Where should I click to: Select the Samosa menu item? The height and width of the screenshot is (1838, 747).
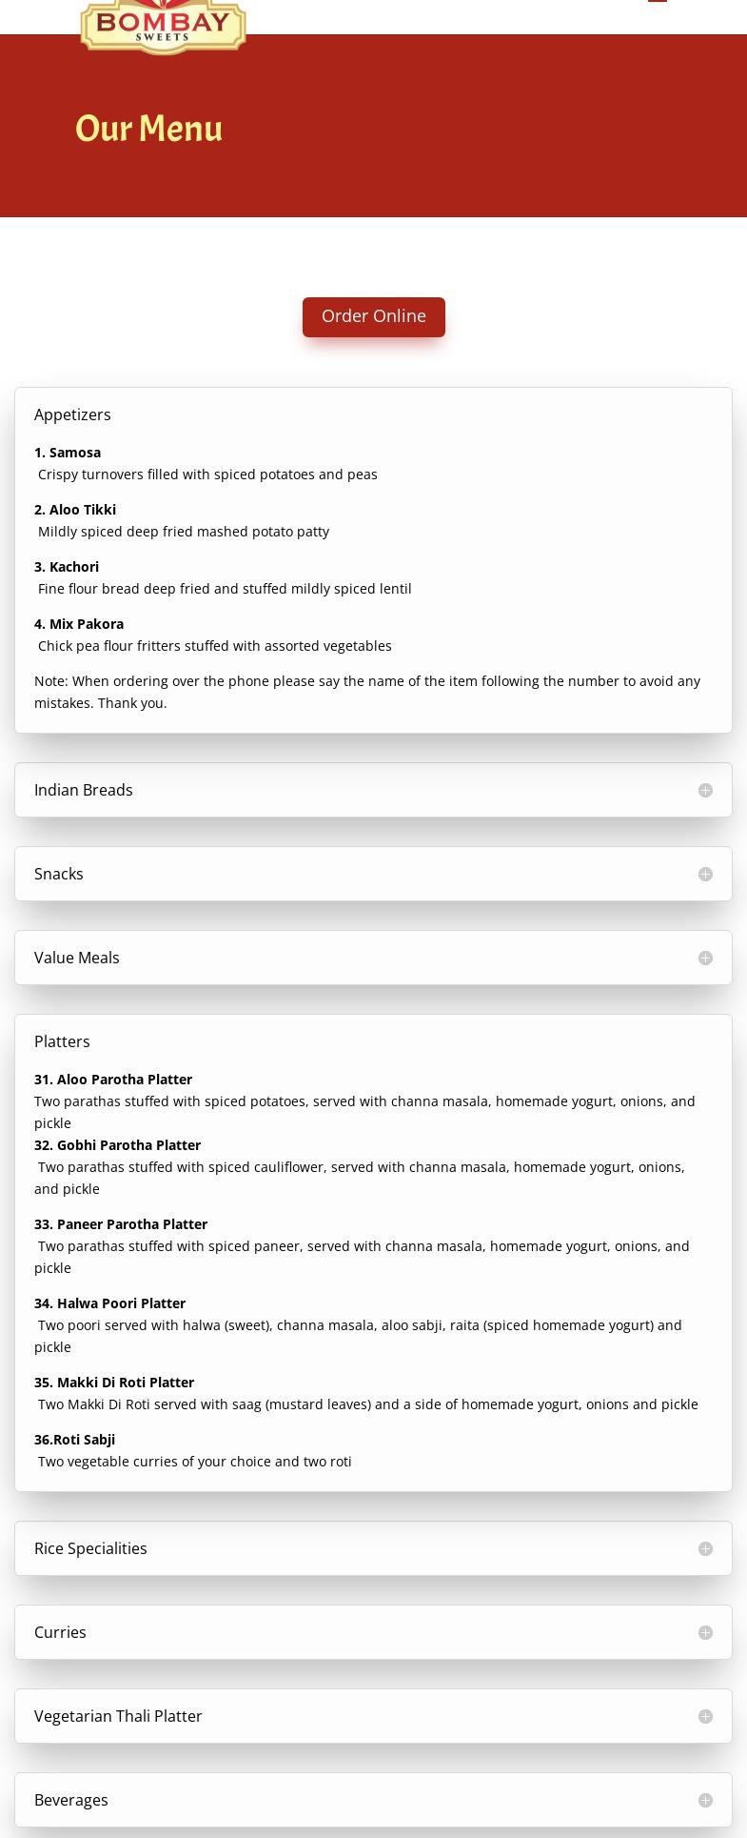click(68, 453)
